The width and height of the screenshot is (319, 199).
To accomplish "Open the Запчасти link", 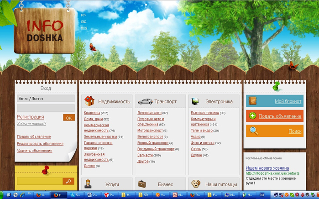I will coord(145,155).
